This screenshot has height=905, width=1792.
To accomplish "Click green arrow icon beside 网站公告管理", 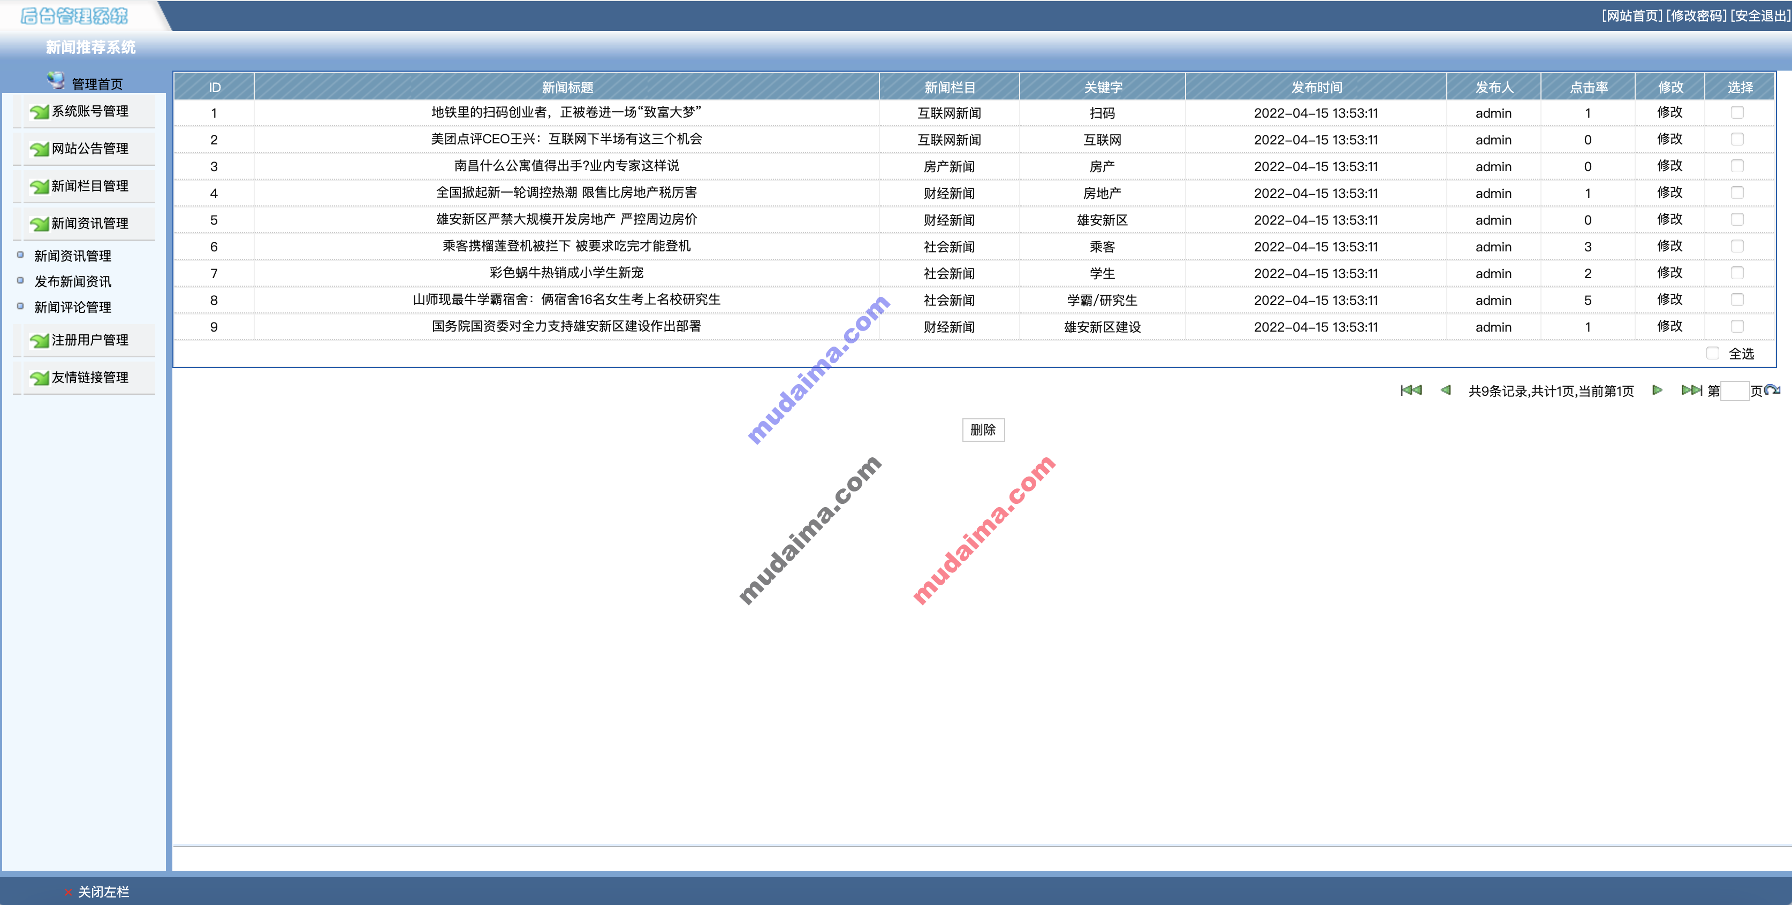I will [39, 149].
